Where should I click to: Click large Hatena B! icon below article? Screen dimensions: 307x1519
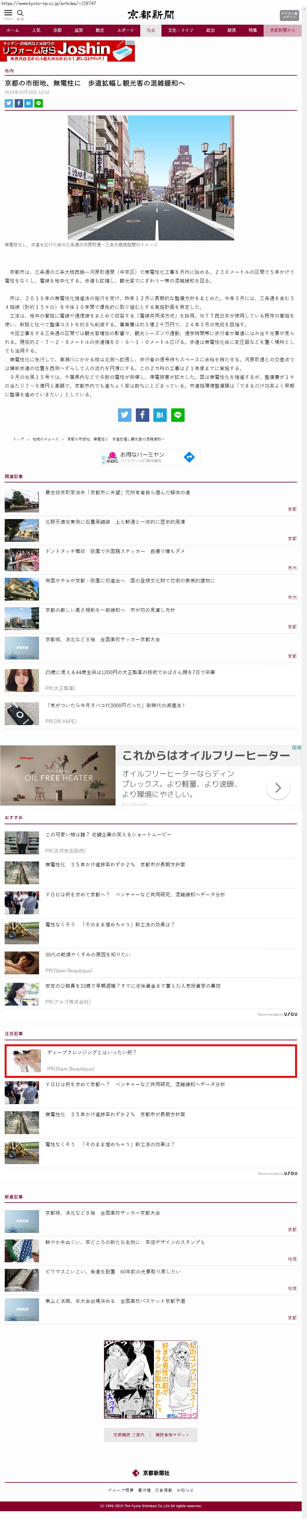click(160, 415)
